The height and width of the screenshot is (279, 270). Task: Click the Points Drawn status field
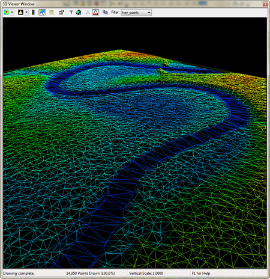[91, 273]
